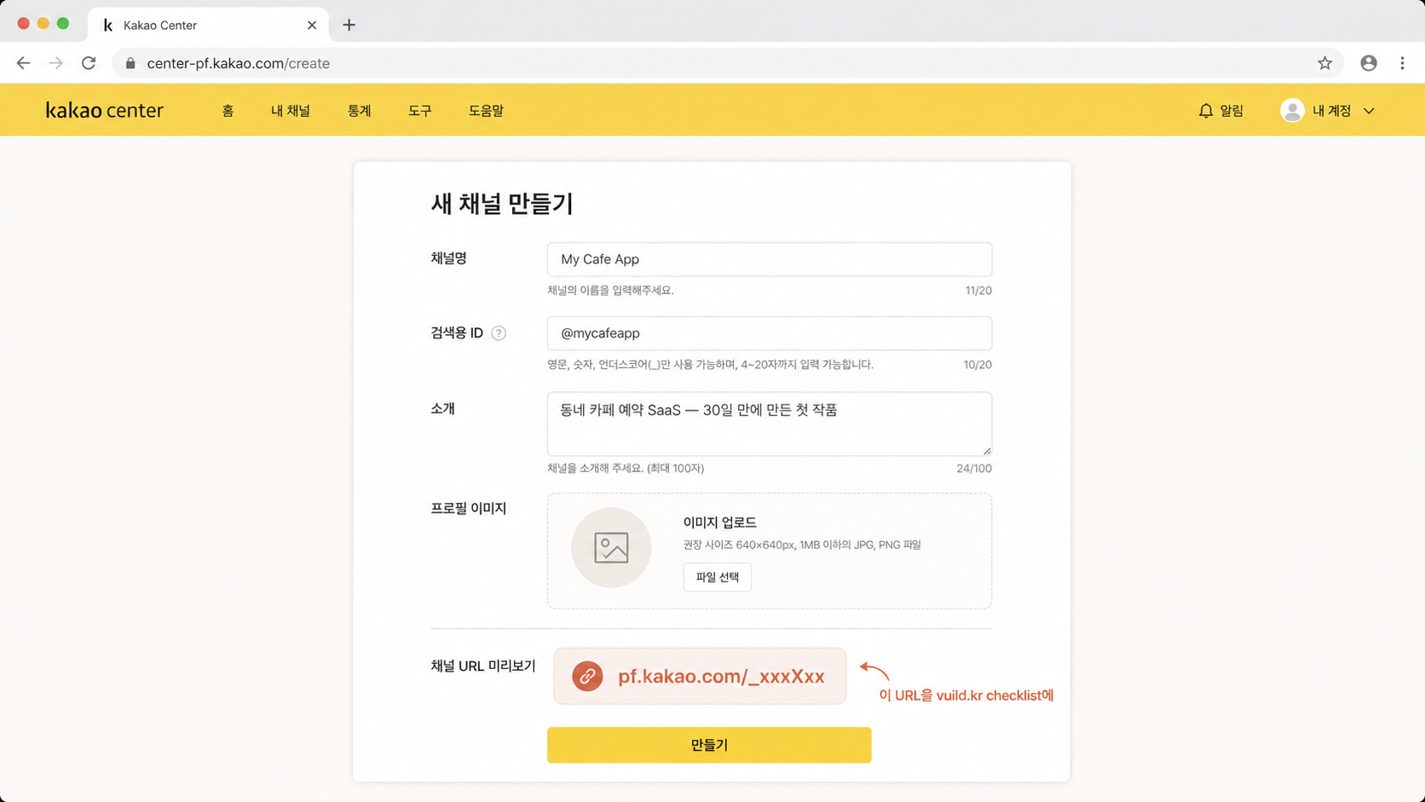Click the 이미지 업로드 heading
The image size is (1425, 802).
(720, 522)
